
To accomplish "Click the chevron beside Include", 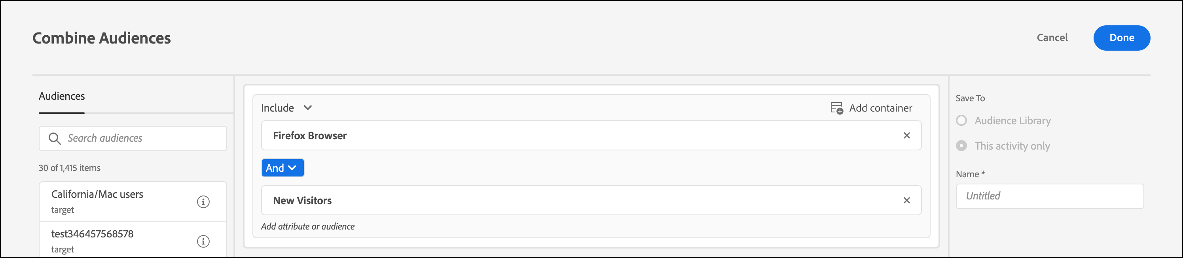I will [x=308, y=108].
